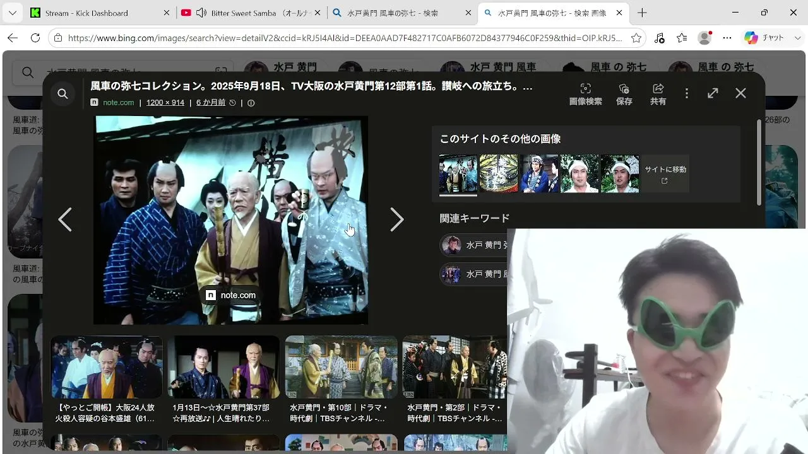This screenshot has height=454, width=808.
Task: Save the image with 保存
Action: [x=624, y=95]
